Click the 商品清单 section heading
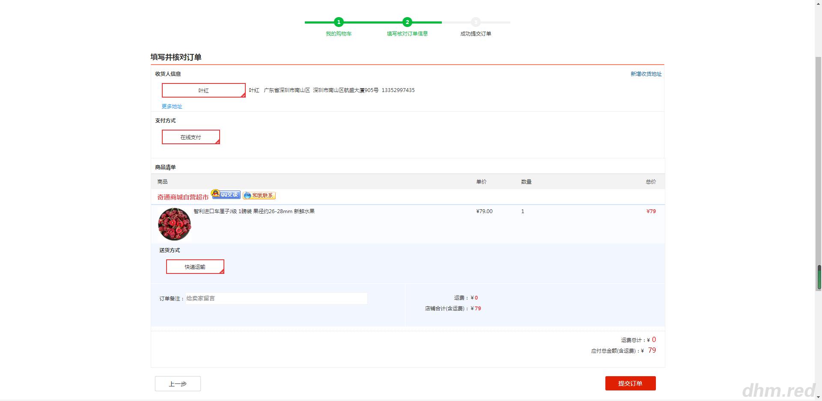The image size is (822, 401). [165, 167]
